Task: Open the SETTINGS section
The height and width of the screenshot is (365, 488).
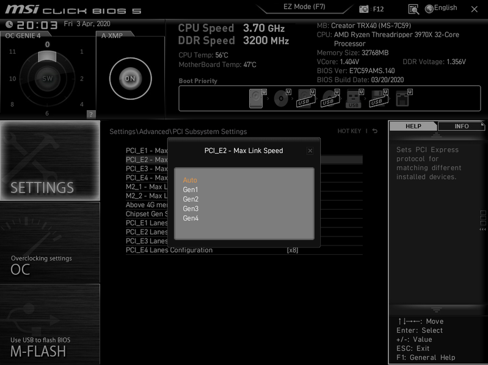Action: pyautogui.click(x=50, y=160)
